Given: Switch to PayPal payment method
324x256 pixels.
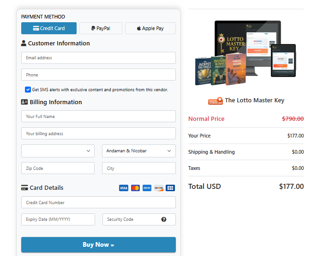Looking at the screenshot, I should coord(101,28).
